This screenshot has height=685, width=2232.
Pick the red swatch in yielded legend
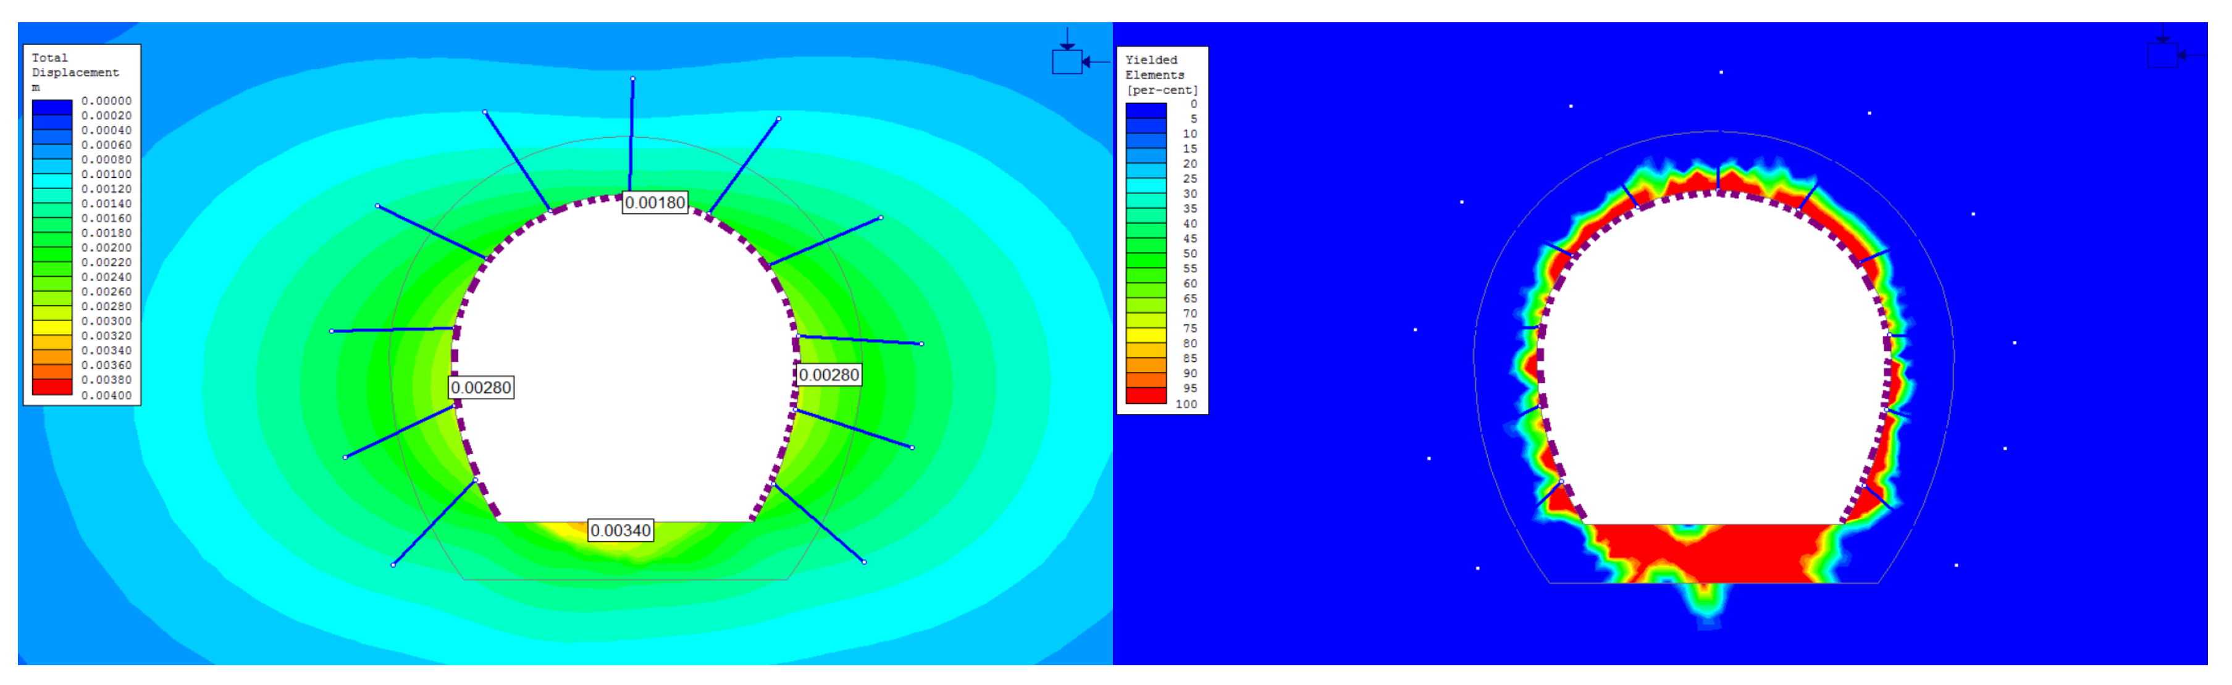tap(1146, 395)
